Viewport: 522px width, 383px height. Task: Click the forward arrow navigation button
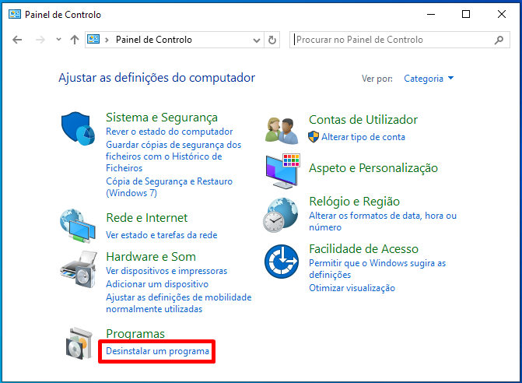click(40, 40)
